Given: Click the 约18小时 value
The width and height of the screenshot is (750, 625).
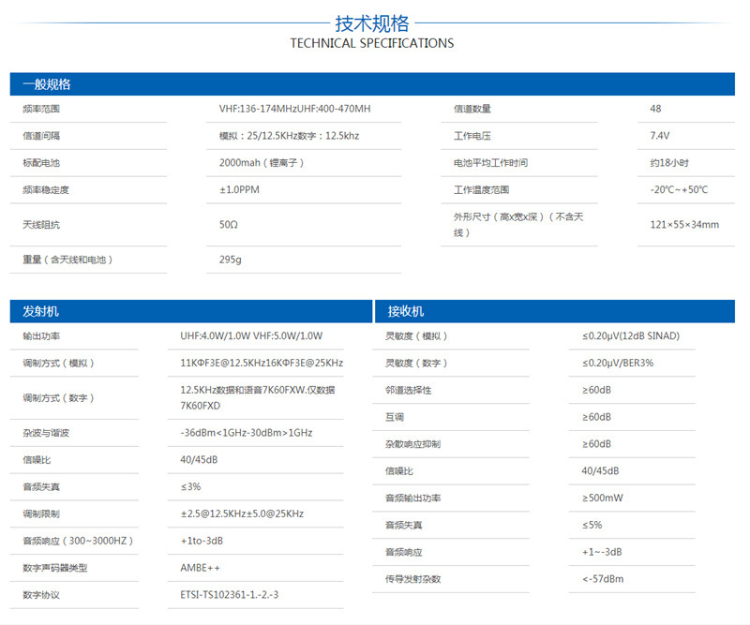Looking at the screenshot, I should pyautogui.click(x=669, y=163).
